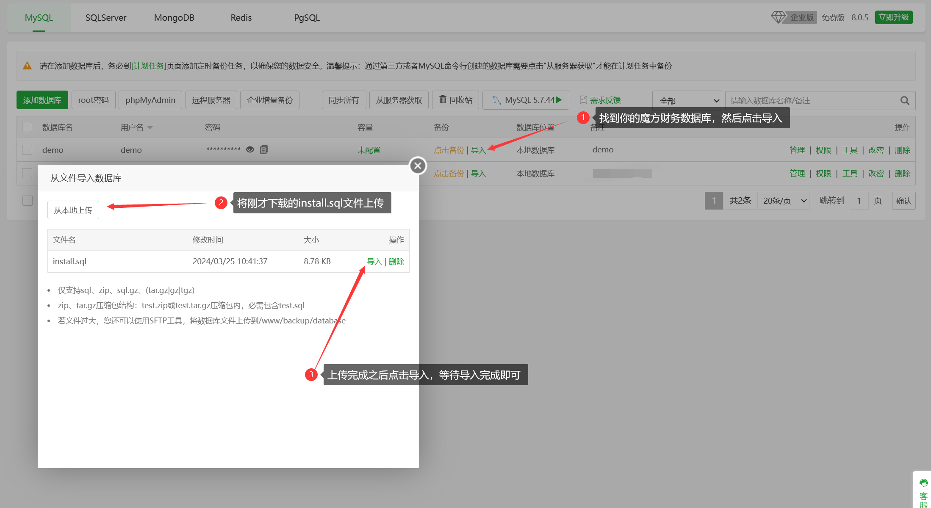Click the enterprise diamond icon

[x=778, y=17]
